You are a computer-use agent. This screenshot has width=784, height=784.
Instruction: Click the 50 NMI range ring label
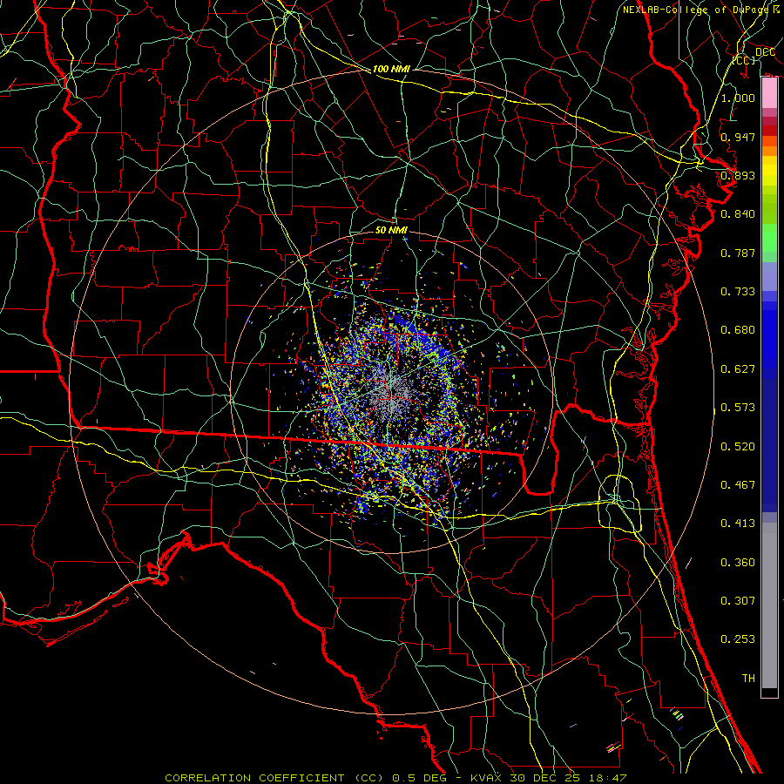point(391,230)
